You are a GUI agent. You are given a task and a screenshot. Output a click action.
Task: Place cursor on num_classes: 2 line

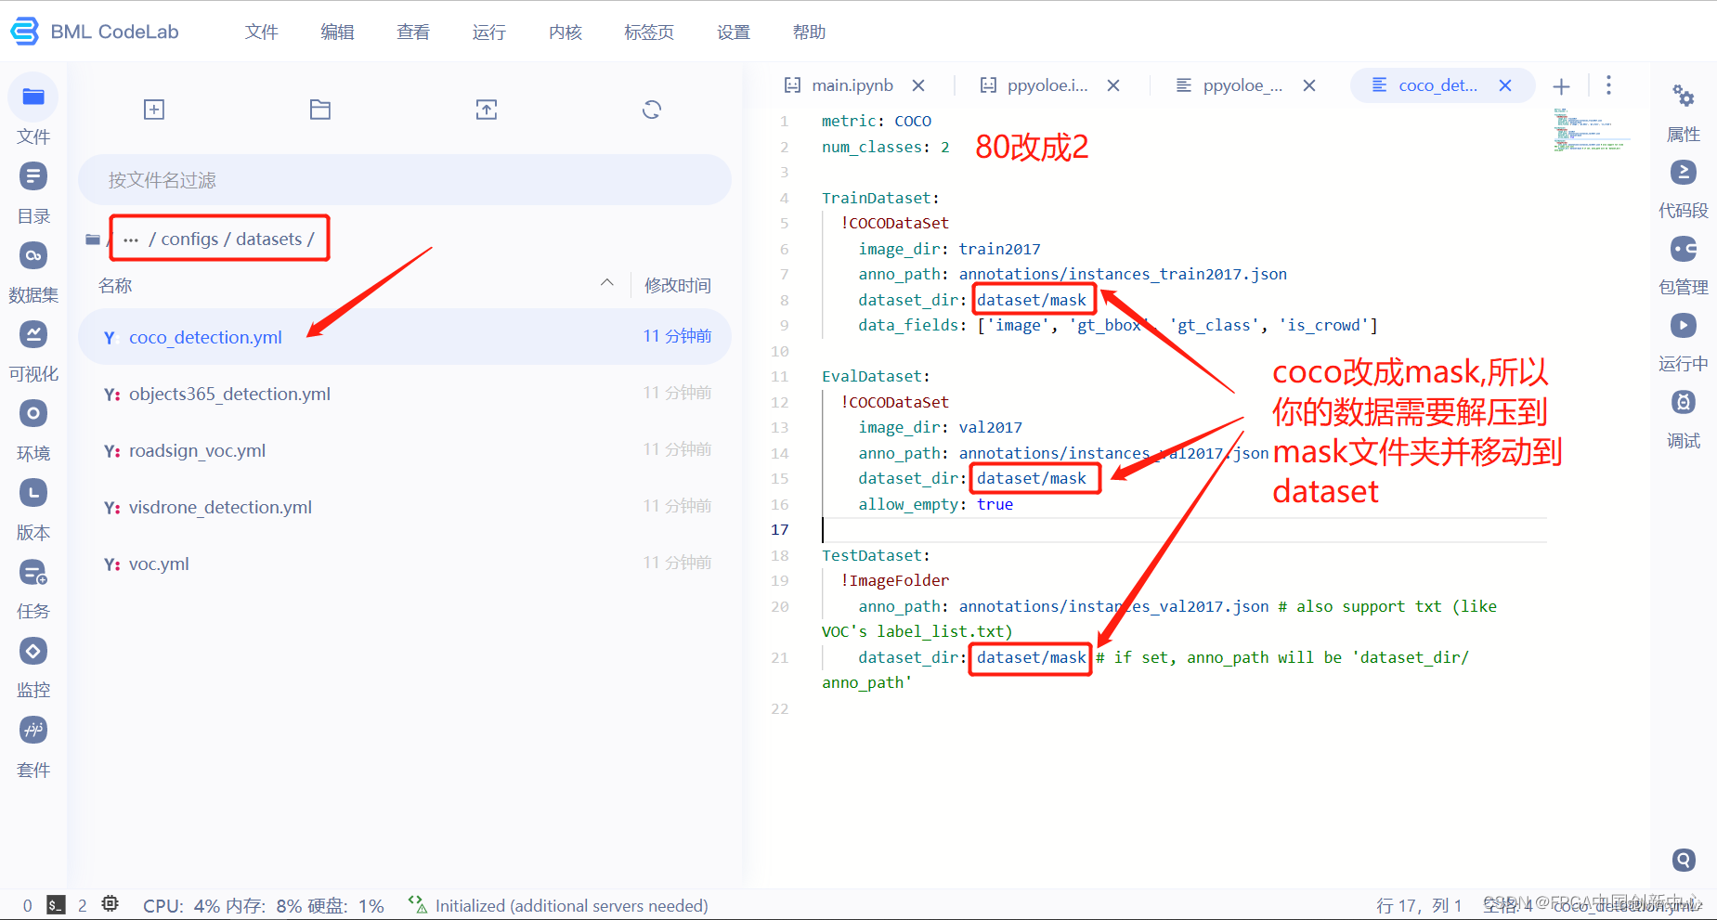[885, 147]
